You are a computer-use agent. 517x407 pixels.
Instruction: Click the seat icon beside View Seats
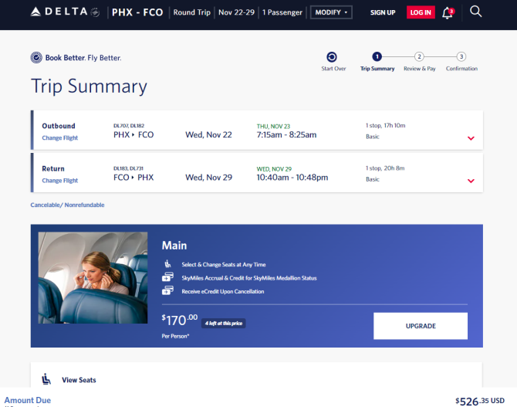click(46, 379)
